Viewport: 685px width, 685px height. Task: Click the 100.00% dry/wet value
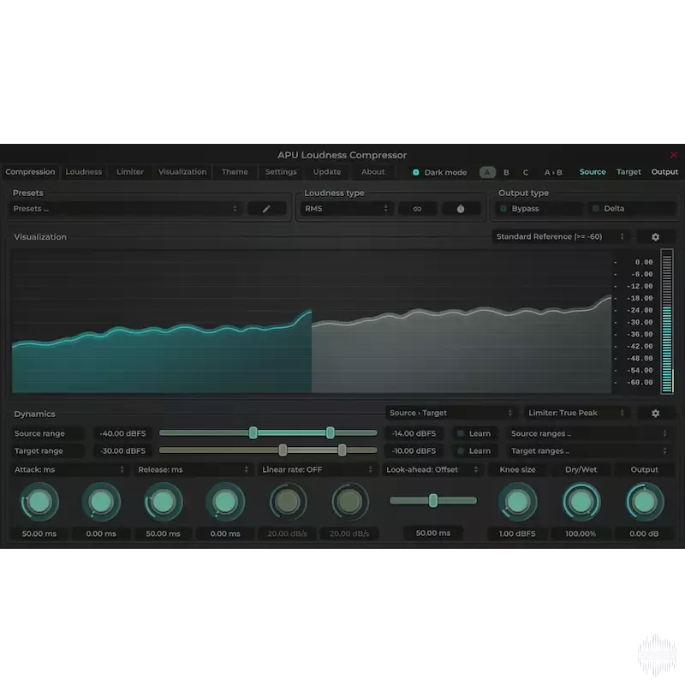(x=581, y=533)
